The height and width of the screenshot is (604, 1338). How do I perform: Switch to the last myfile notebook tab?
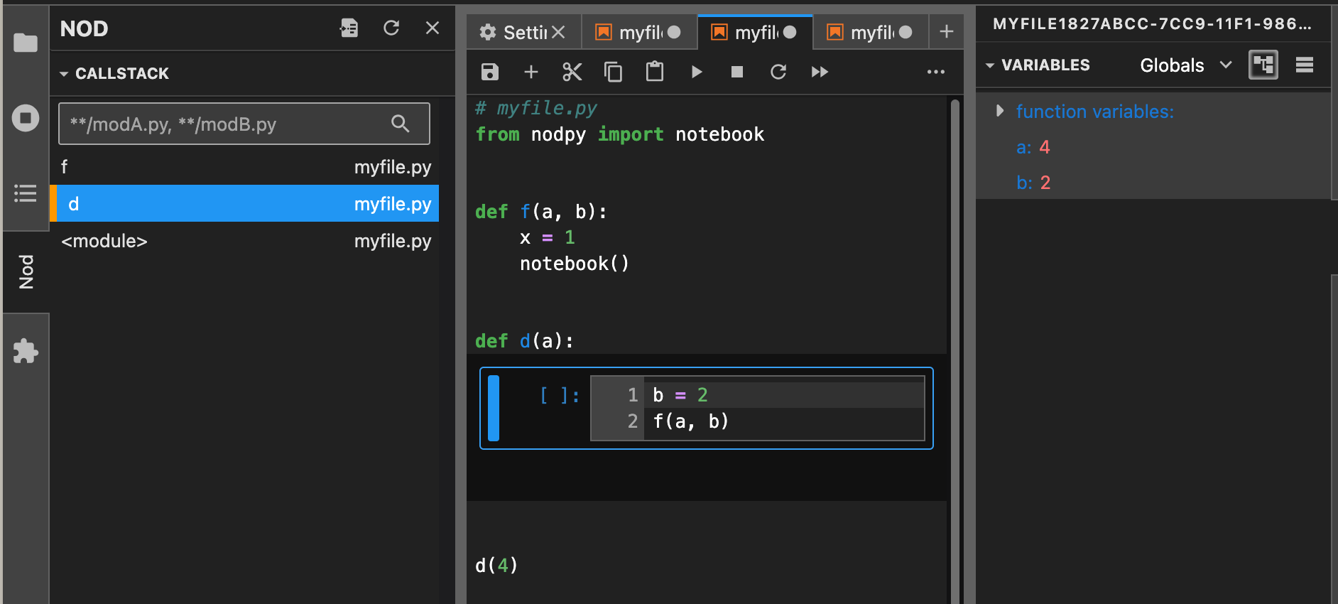coord(871,33)
